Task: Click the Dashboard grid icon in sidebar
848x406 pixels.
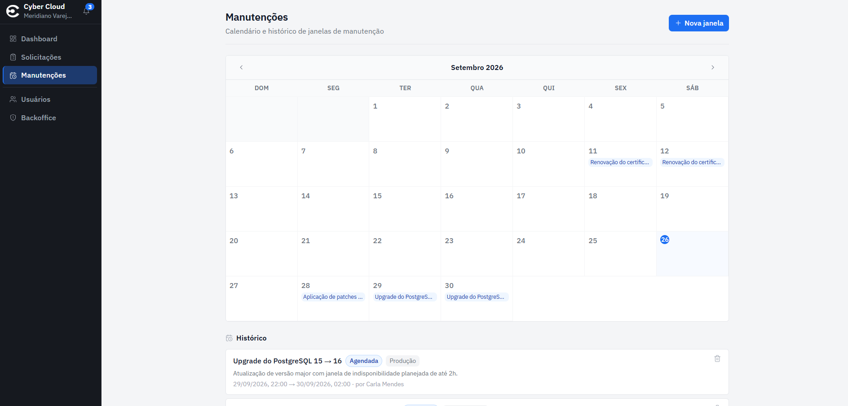Action: (x=13, y=39)
